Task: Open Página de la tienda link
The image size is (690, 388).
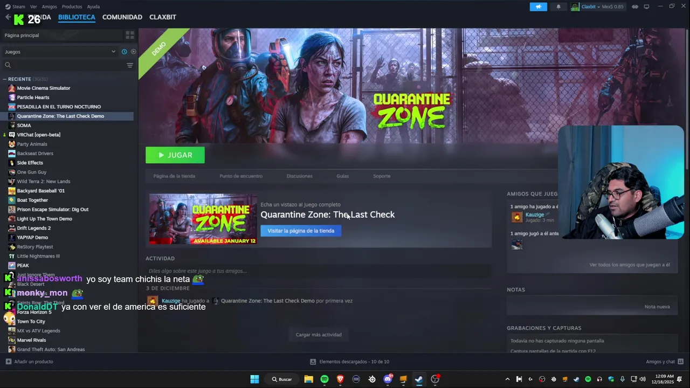Action: coord(174,176)
